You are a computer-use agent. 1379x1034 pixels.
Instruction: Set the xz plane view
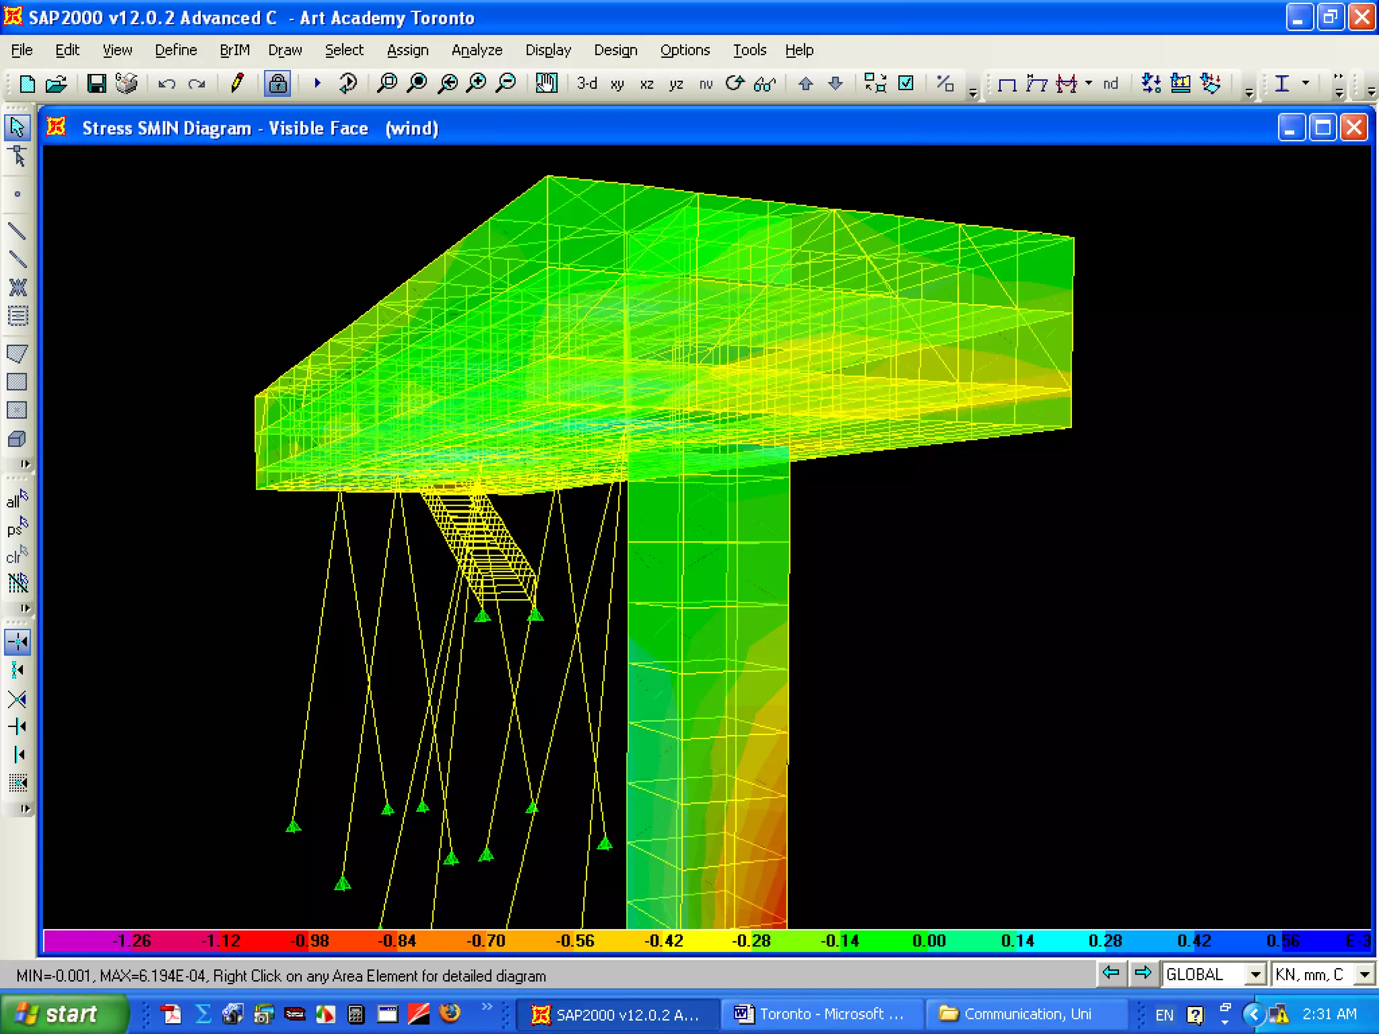pos(646,84)
